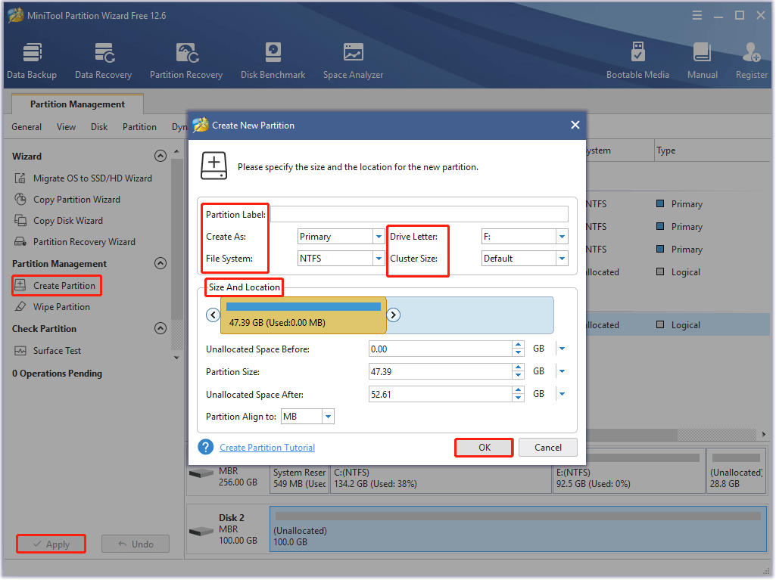This screenshot has width=776, height=580.
Task: Open the Bootable Media creator
Action: (638, 59)
